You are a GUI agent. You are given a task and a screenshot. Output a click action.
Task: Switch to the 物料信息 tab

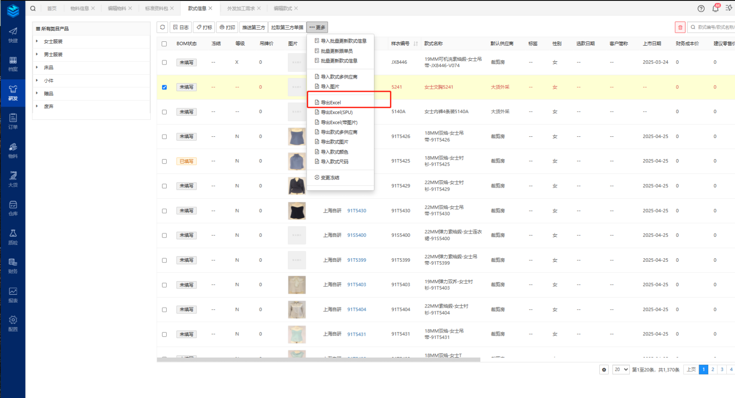[79, 8]
